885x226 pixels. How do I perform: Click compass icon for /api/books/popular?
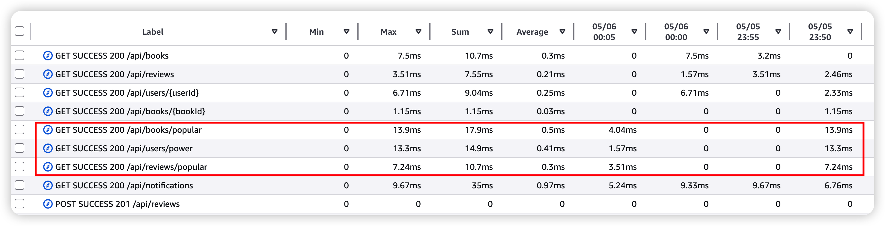(x=48, y=129)
